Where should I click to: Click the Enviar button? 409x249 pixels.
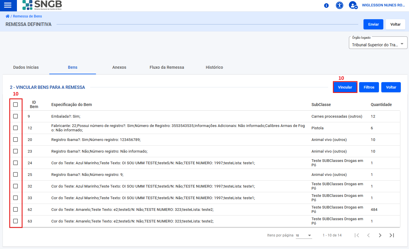(x=373, y=24)
